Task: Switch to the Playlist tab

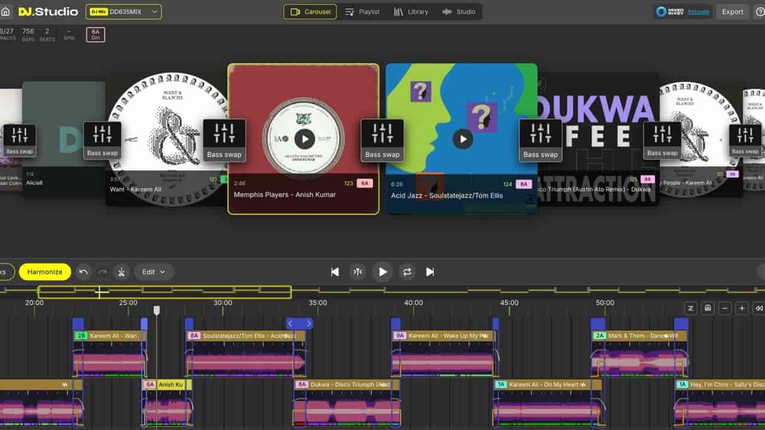Action: point(363,11)
